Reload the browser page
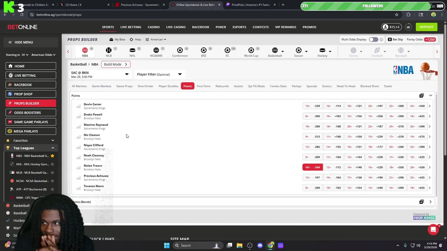 click(x=22, y=15)
